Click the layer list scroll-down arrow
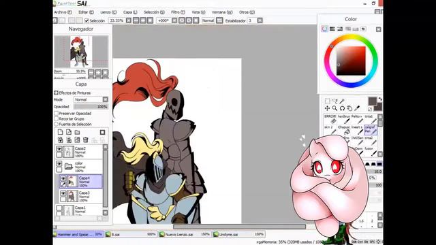This screenshot has width=436, height=245. tap(105, 213)
